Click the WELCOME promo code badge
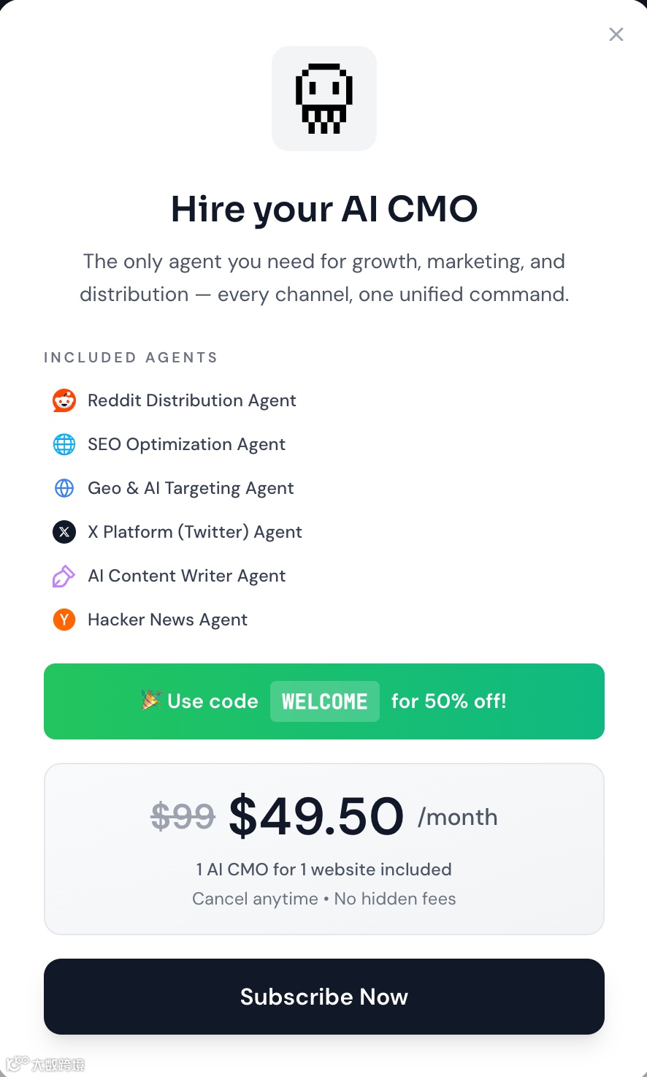This screenshot has width=647, height=1077. tap(325, 701)
